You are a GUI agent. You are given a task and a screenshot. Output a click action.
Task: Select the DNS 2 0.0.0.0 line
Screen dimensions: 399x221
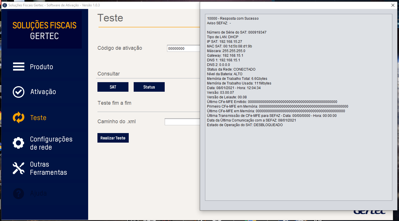tap(218, 65)
